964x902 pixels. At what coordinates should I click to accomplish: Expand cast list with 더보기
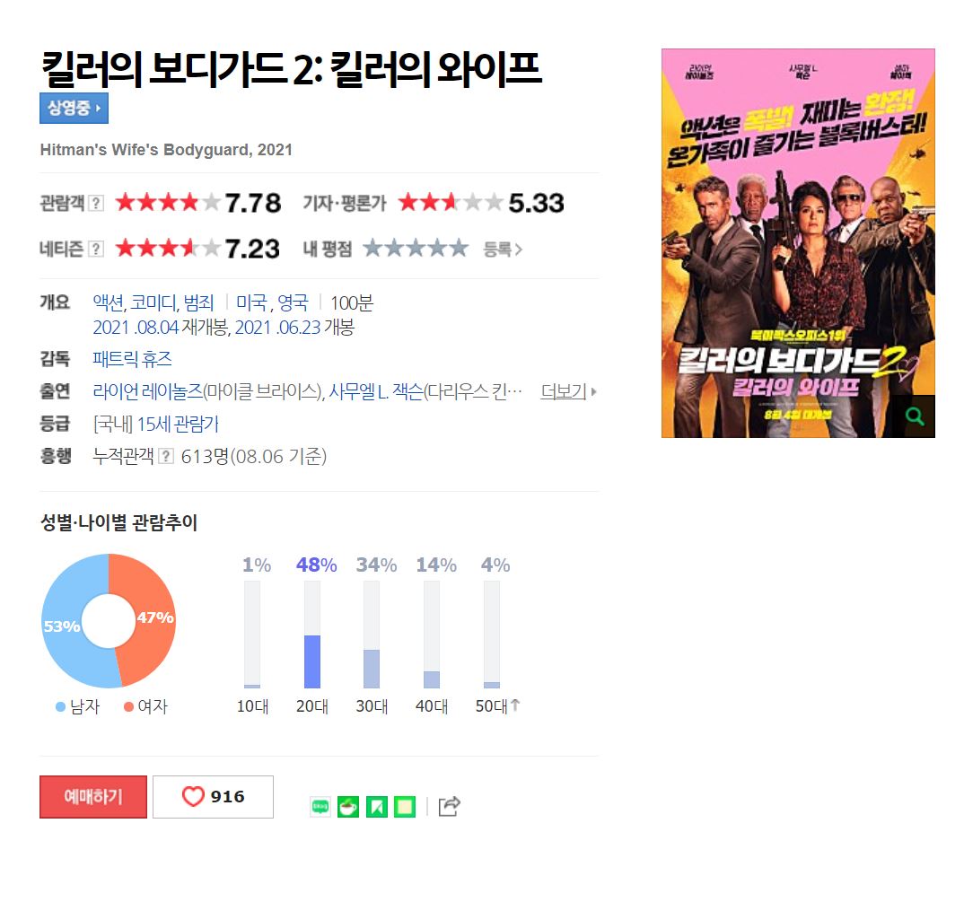(x=568, y=391)
